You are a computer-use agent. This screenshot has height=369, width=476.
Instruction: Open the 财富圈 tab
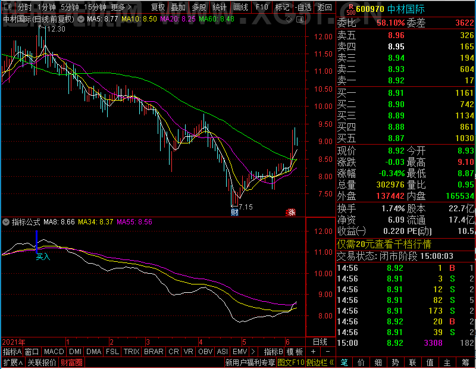point(71,362)
